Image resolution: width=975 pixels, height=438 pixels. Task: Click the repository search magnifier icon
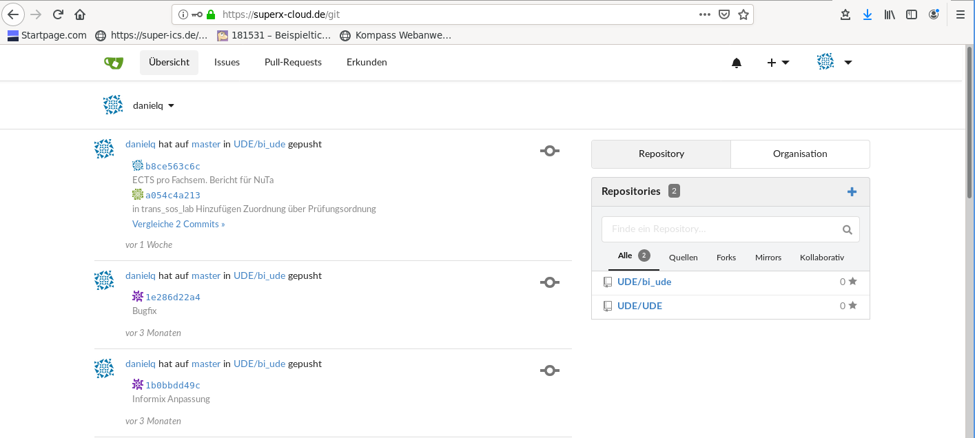pyautogui.click(x=848, y=230)
